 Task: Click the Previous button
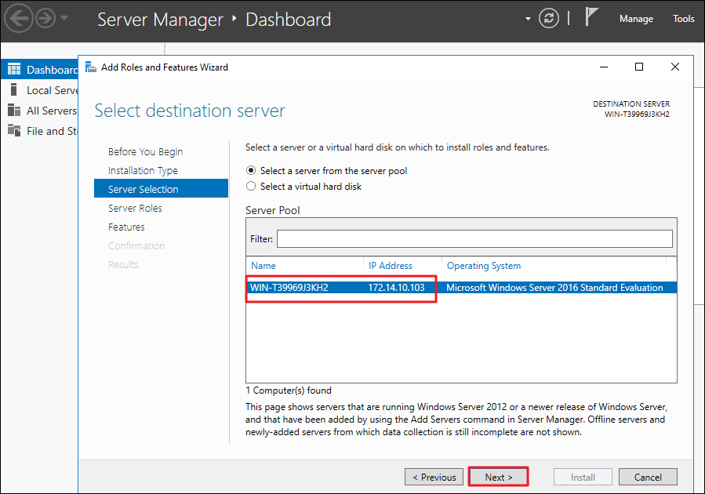click(x=434, y=477)
